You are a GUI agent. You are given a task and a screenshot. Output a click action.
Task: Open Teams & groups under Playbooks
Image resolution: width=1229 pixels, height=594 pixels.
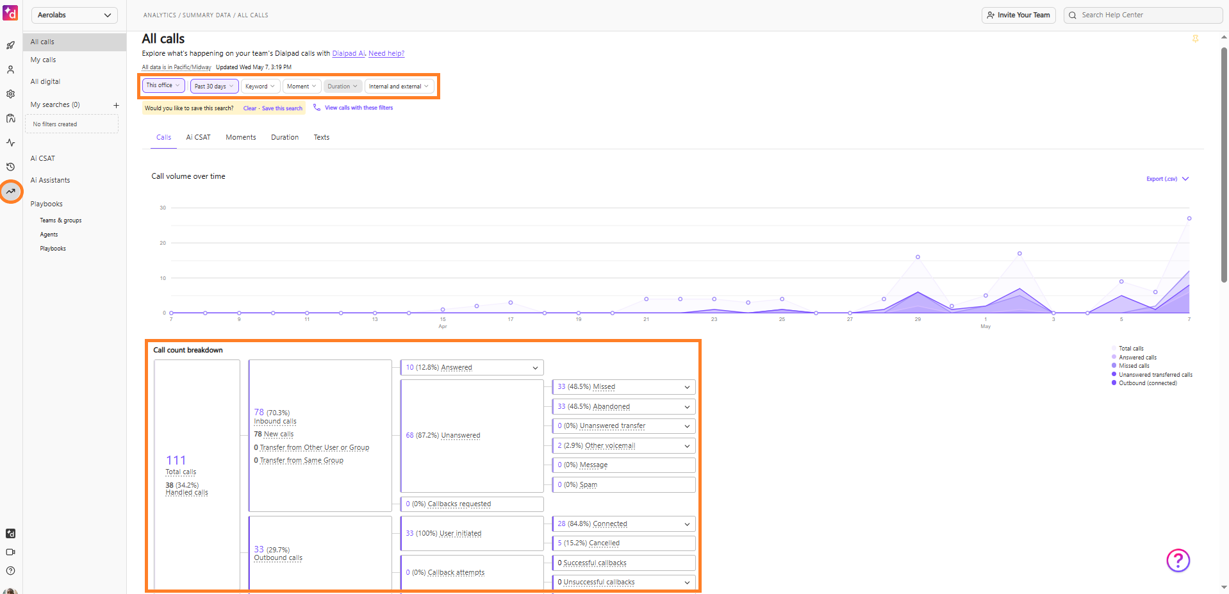(61, 220)
